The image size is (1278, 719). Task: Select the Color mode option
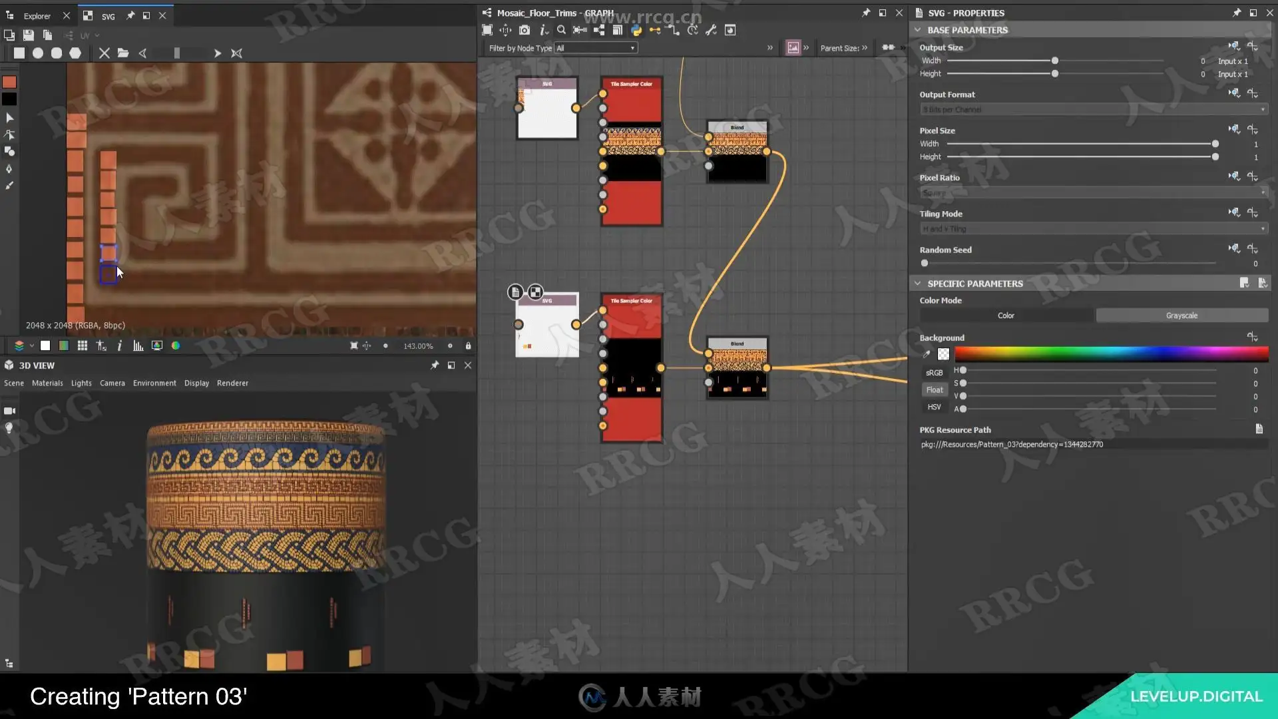[x=1006, y=316]
